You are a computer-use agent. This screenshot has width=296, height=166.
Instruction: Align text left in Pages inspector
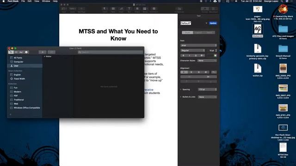click(x=184, y=72)
